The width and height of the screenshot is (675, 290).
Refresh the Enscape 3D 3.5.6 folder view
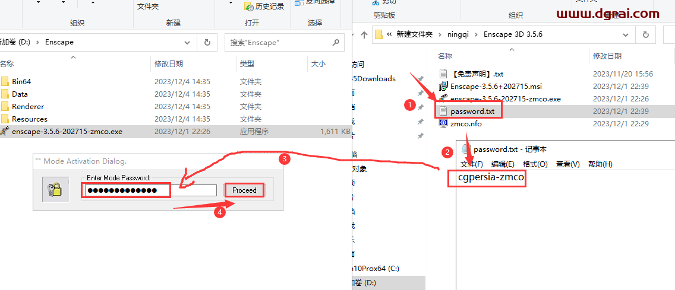(x=645, y=34)
